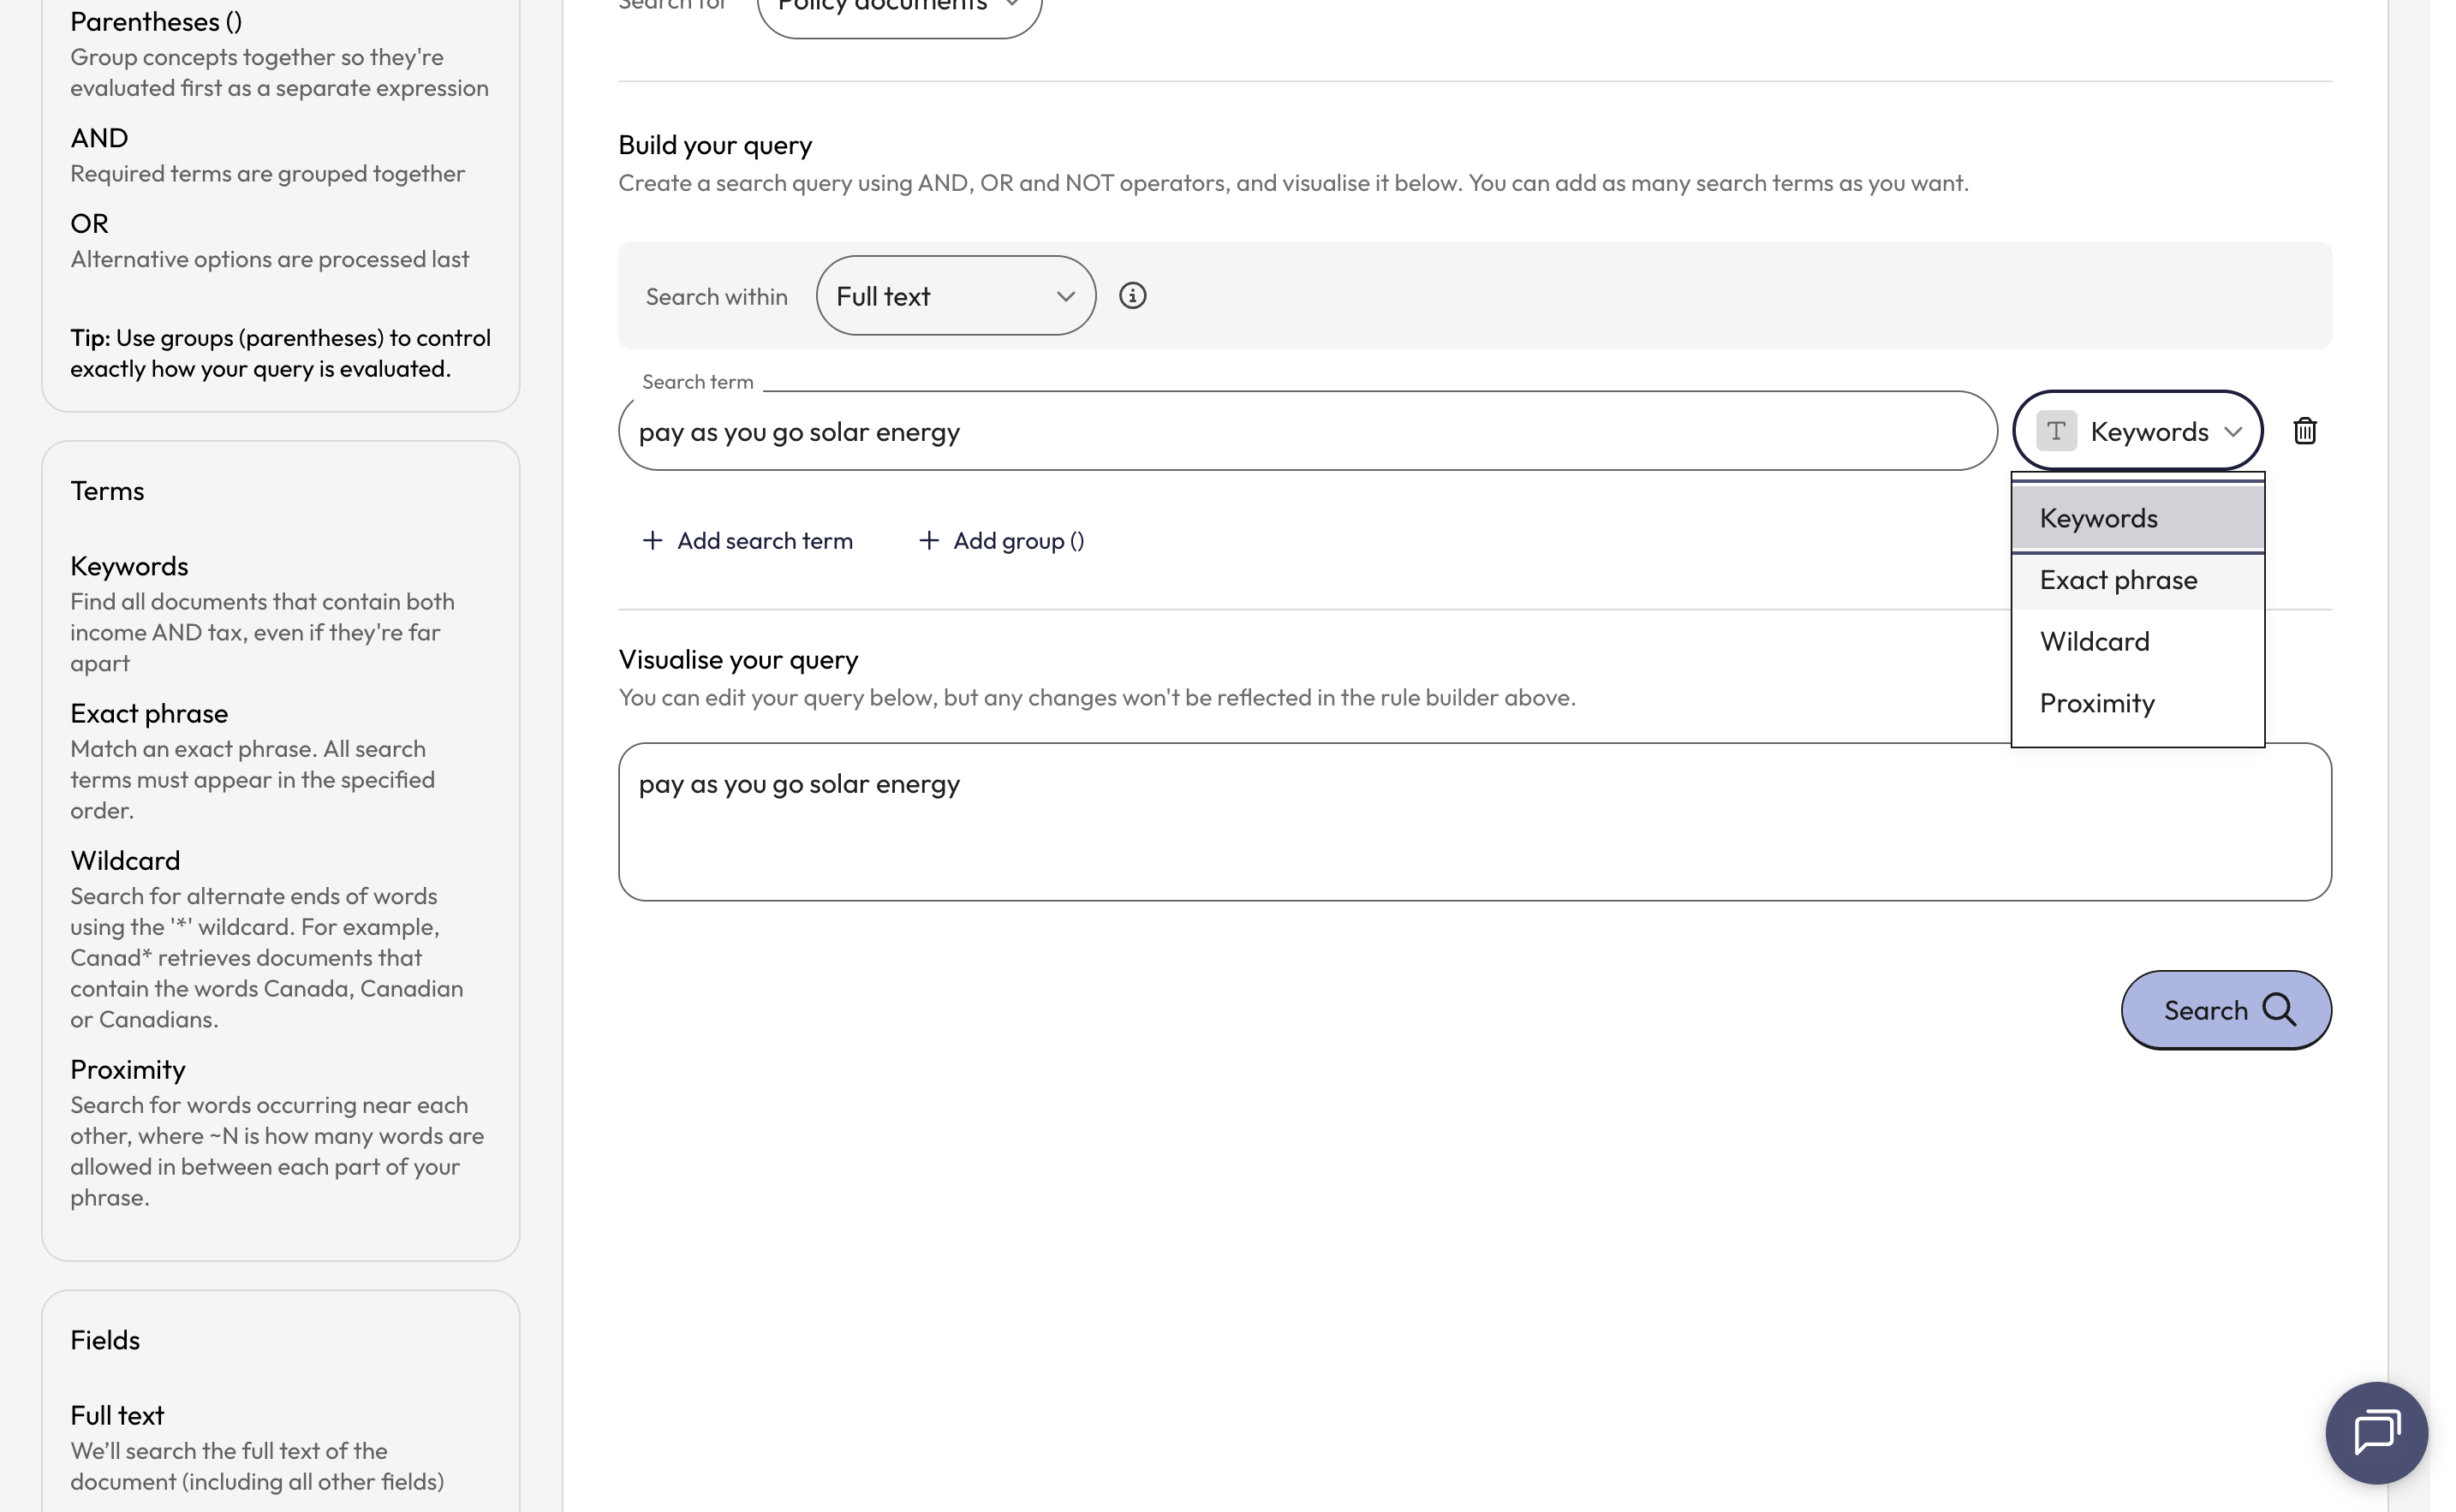Click the 'AND' operator heading

pos(99,137)
